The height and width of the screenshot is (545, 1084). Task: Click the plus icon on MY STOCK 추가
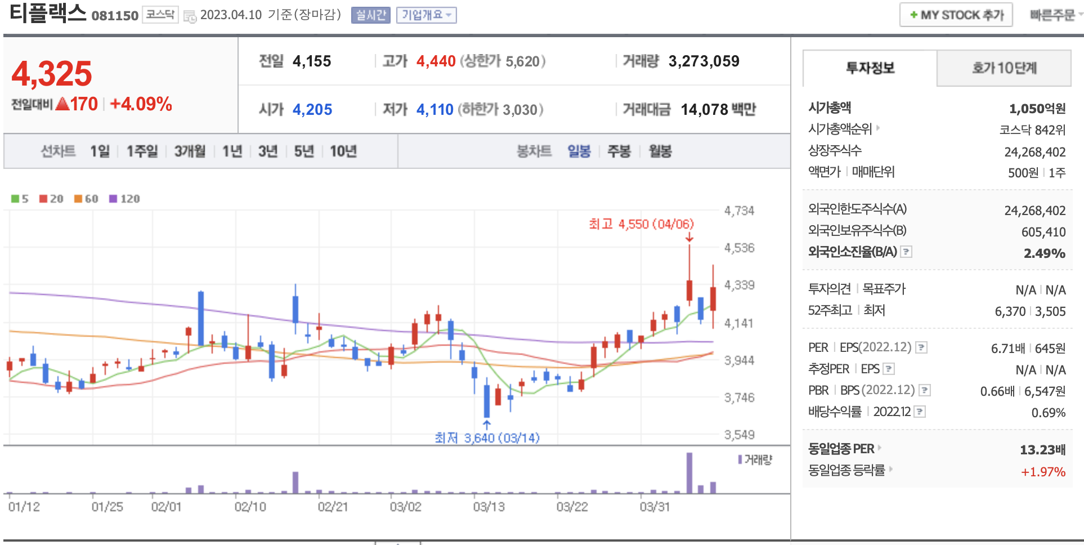913,15
